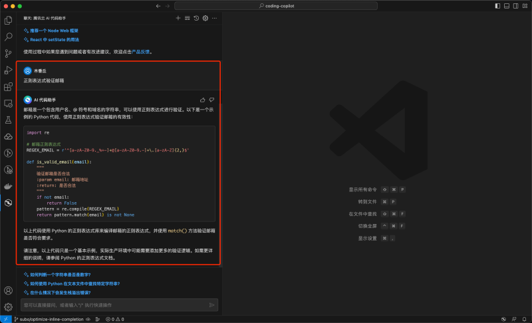Open the Run and Debug view
The height and width of the screenshot is (323, 532).
(x=8, y=70)
